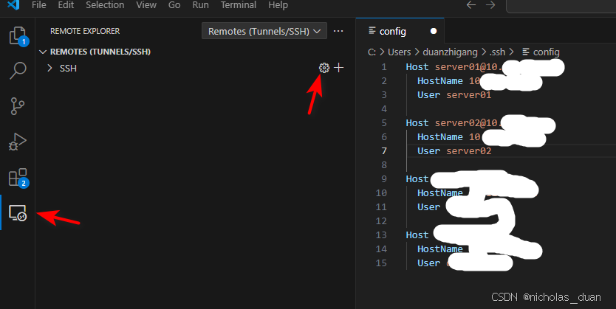Open the Selection menu
Screen dimensions: 616x309
[105, 5]
